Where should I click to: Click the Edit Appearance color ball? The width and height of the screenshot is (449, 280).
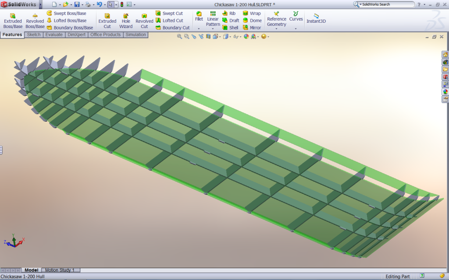(x=246, y=37)
